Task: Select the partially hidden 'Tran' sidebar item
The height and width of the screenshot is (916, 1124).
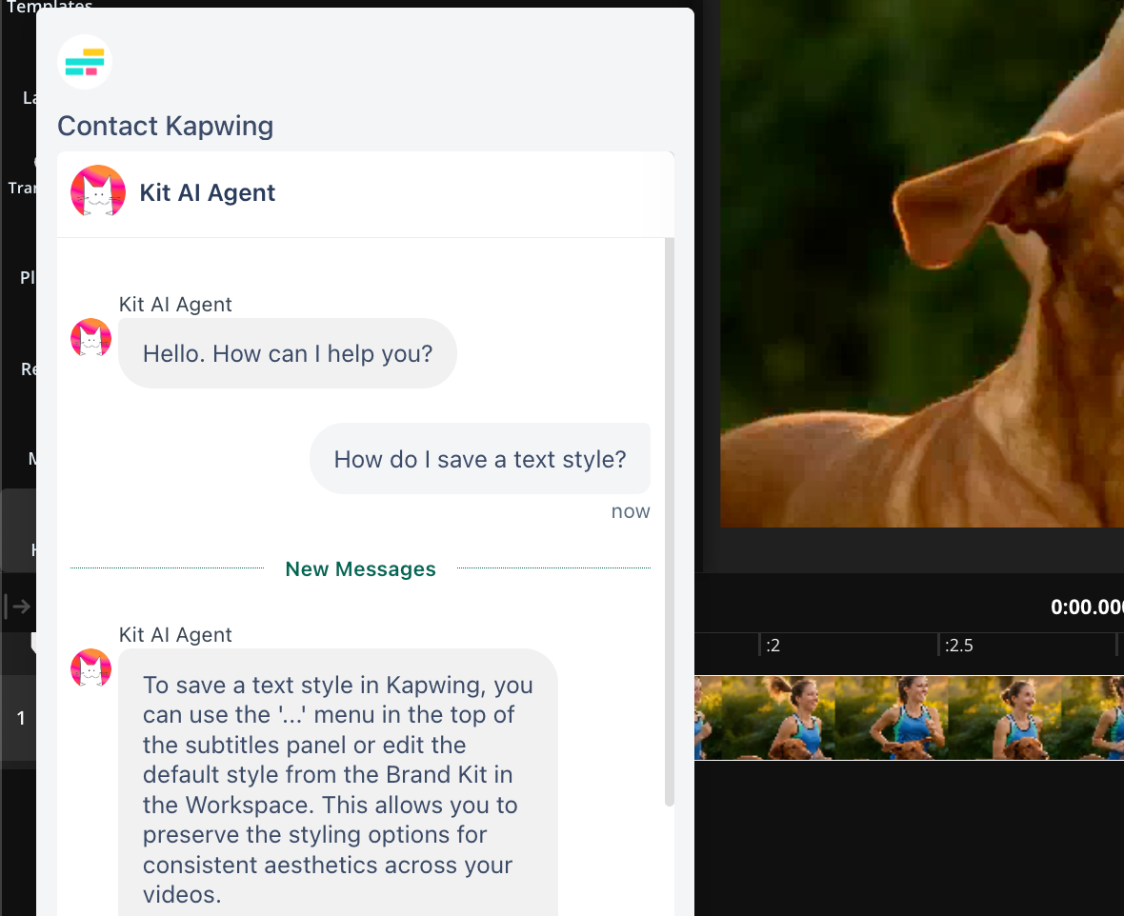Action: coord(21,188)
